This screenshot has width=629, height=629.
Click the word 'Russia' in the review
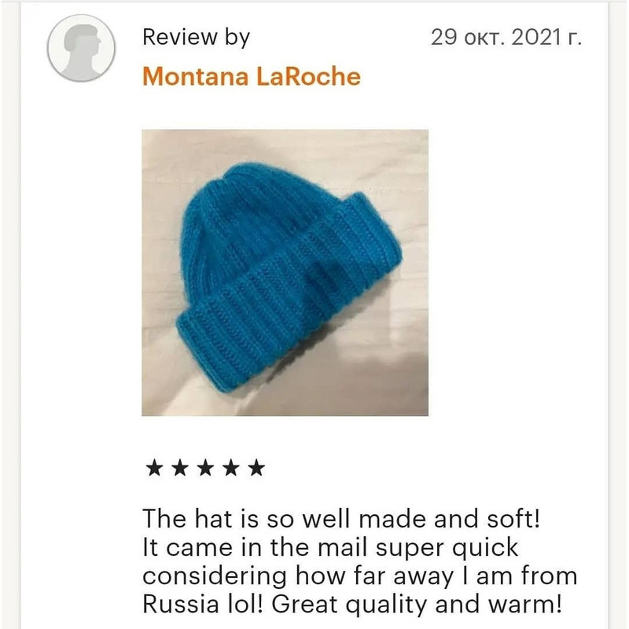pos(181,604)
